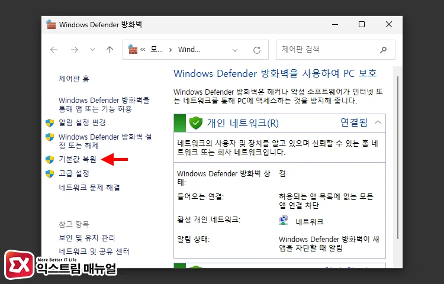This screenshot has height=284, width=444.
Task: Click the Forward navigation arrow
Action: (75, 50)
